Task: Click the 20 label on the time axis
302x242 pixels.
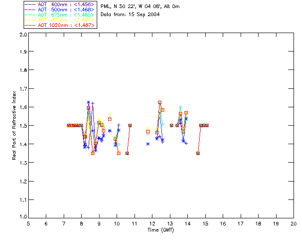Action: 294,224
